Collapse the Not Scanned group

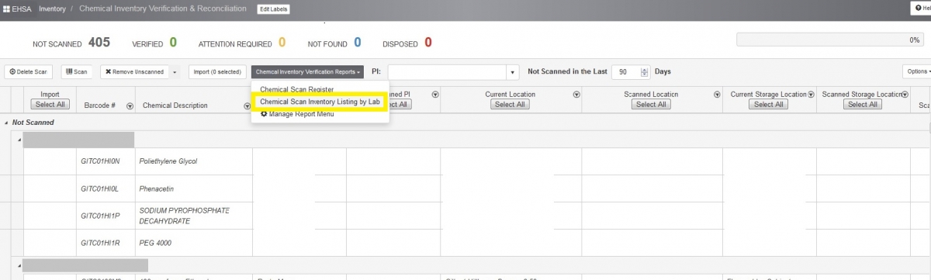pyautogui.click(x=7, y=123)
